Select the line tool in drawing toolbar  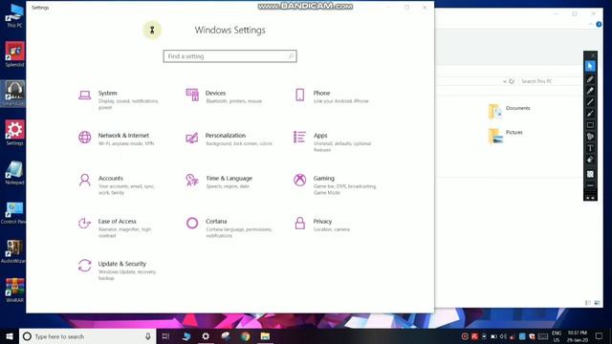pyautogui.click(x=590, y=102)
